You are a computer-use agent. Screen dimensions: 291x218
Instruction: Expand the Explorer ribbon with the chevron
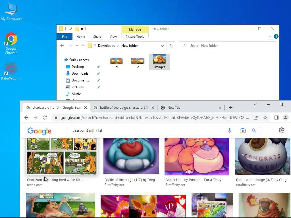(270, 37)
